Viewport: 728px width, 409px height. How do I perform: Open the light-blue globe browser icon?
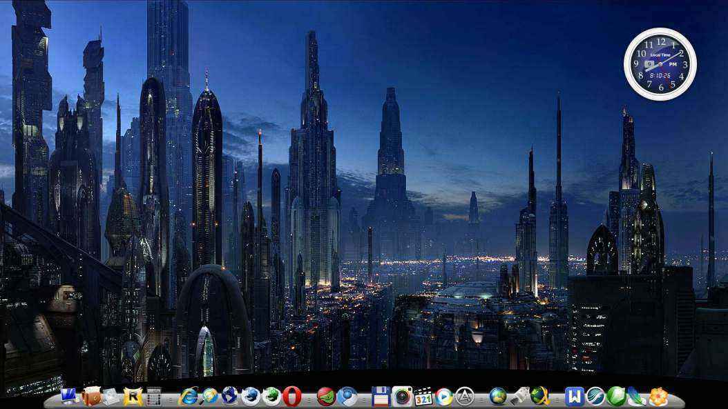click(209, 397)
